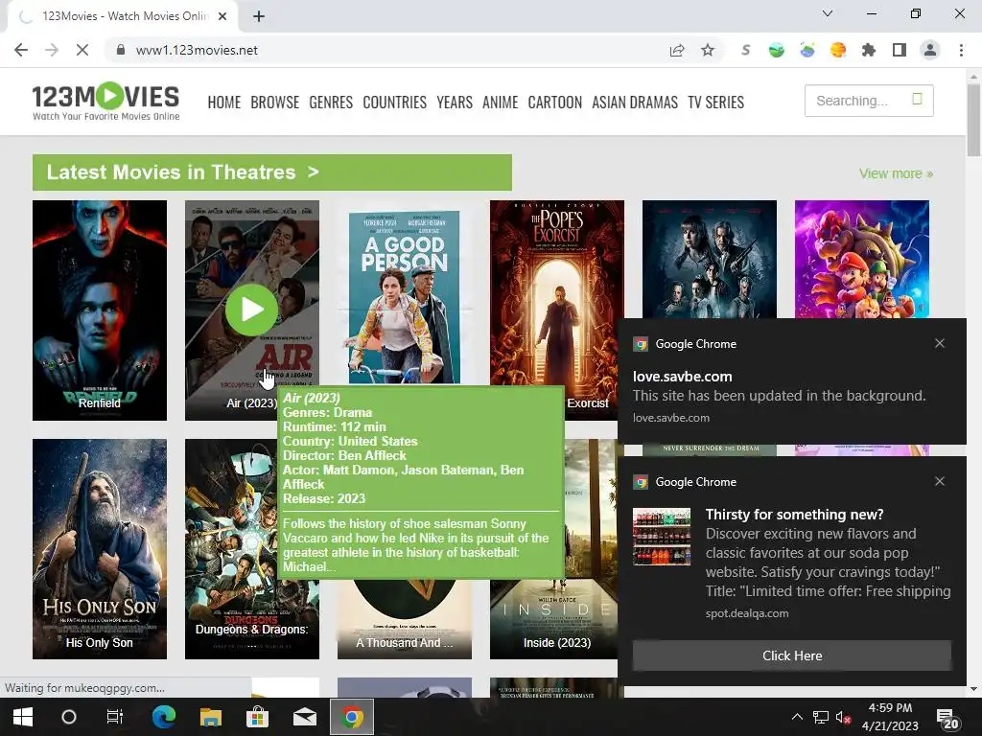This screenshot has height=736, width=982.
Task: Stop page loading with the X button
Action: pyautogui.click(x=82, y=50)
